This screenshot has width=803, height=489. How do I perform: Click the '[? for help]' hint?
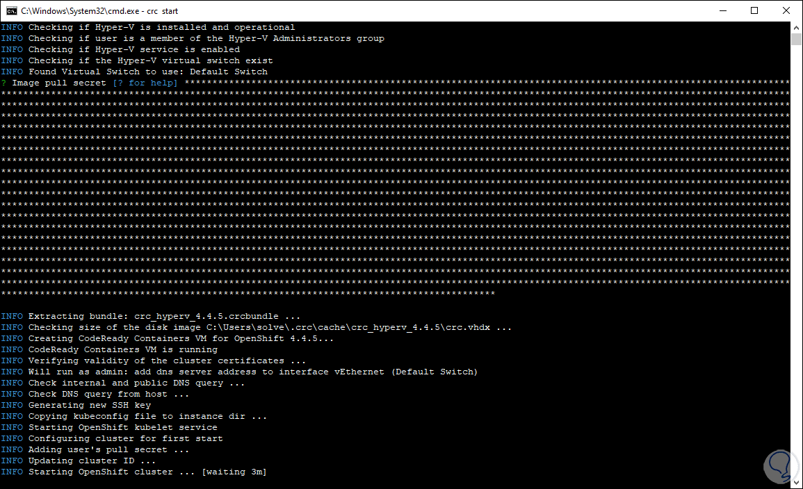coord(145,83)
